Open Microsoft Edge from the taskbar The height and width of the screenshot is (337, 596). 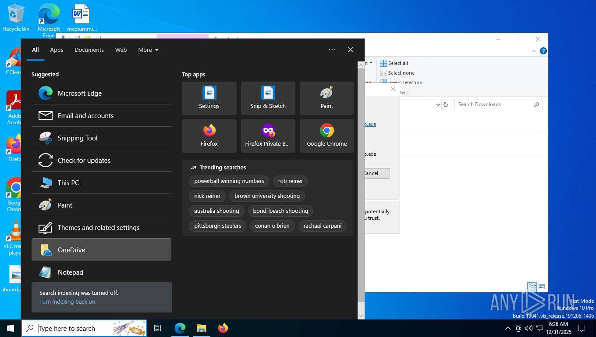click(x=180, y=328)
